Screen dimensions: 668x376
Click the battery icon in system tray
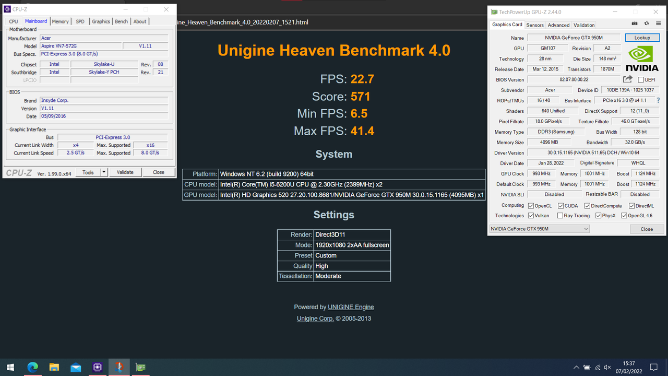click(587, 368)
